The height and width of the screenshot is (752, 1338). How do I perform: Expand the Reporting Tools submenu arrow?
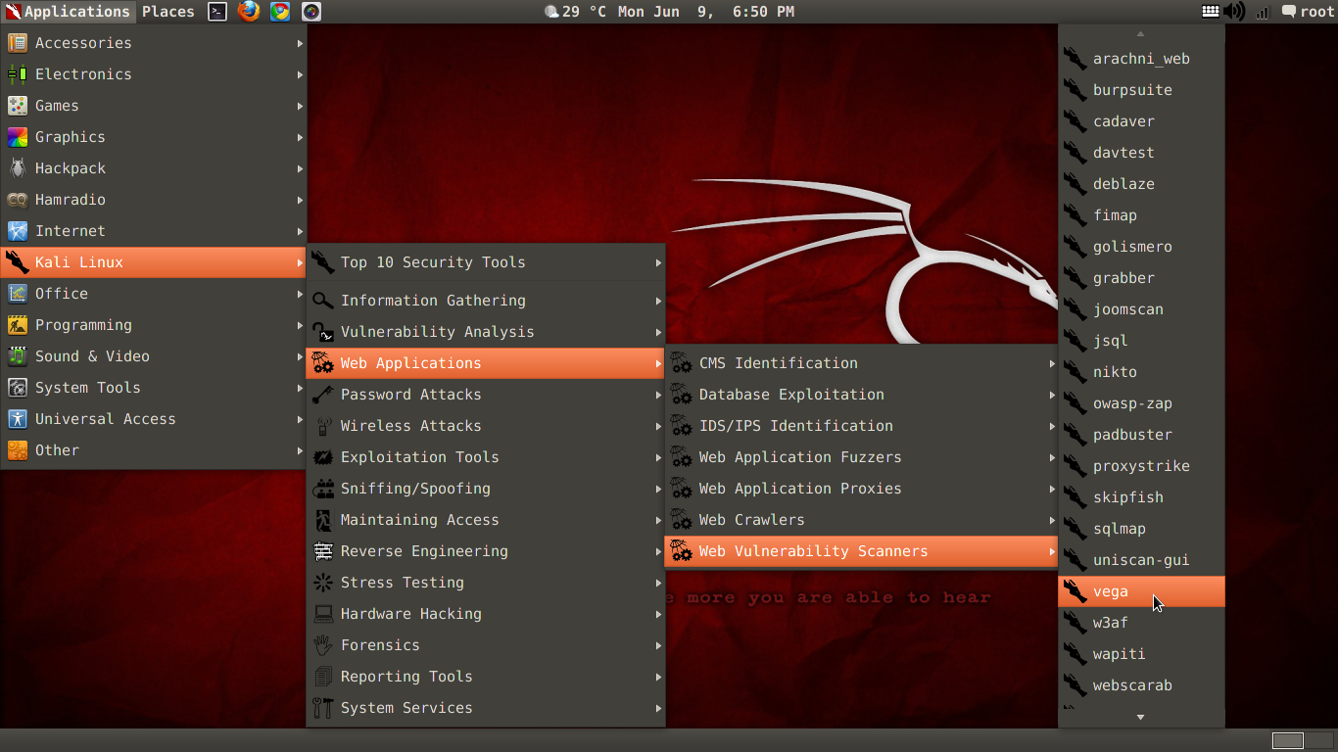(658, 677)
